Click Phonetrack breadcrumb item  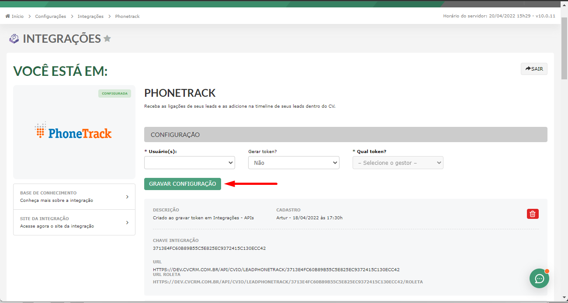click(127, 16)
